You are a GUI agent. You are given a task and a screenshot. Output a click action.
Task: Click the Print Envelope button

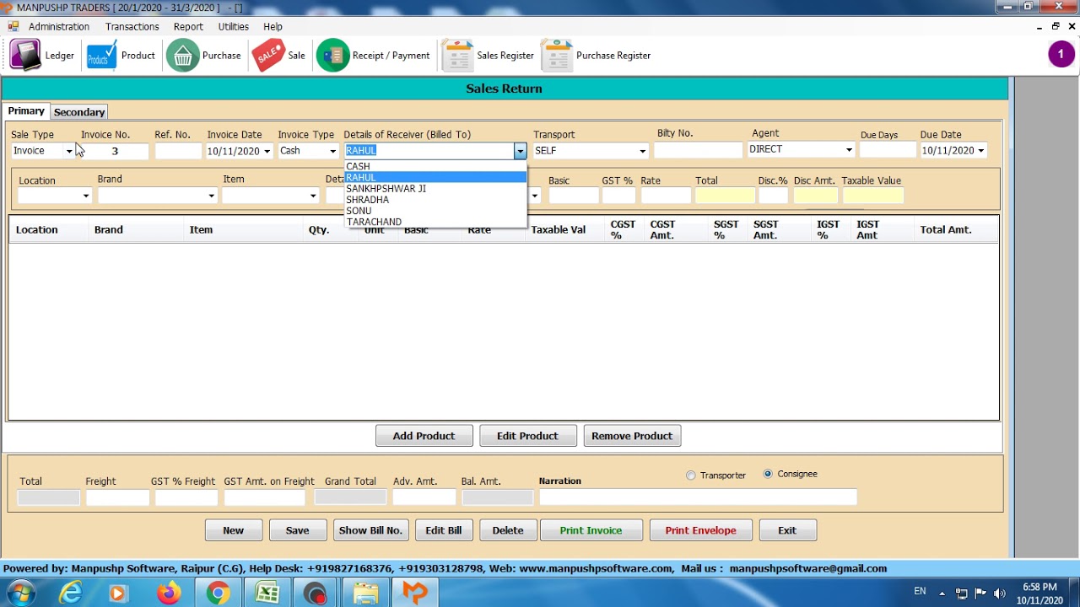[700, 530]
